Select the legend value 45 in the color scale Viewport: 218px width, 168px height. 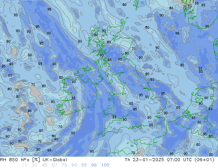[44, 165]
